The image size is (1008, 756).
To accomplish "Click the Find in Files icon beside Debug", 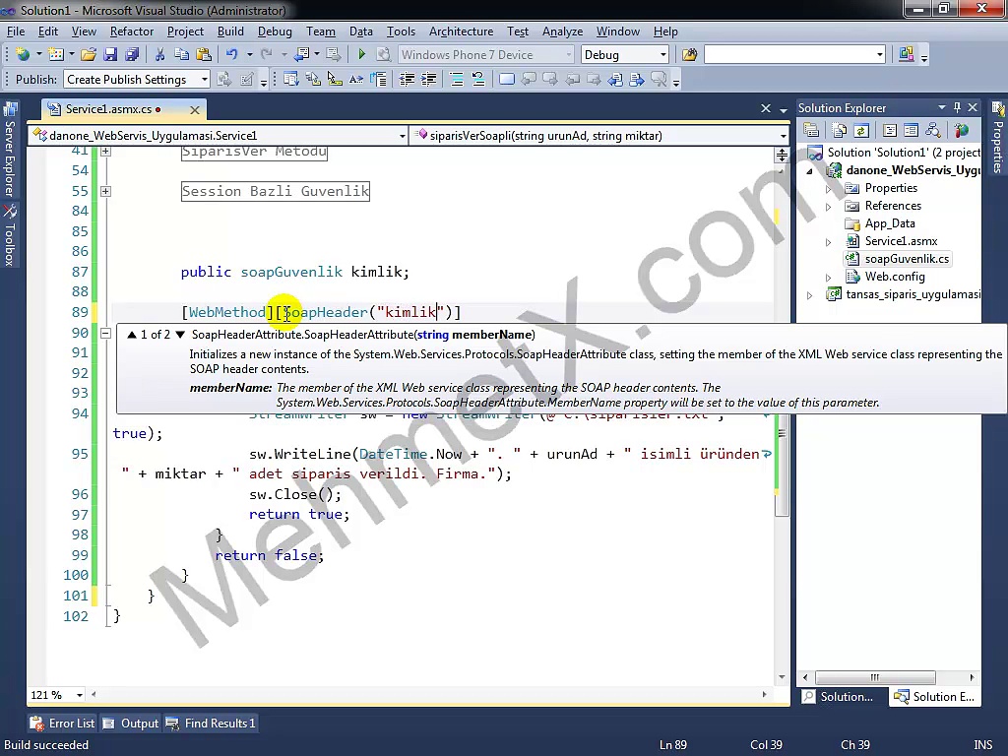I will [x=689, y=55].
